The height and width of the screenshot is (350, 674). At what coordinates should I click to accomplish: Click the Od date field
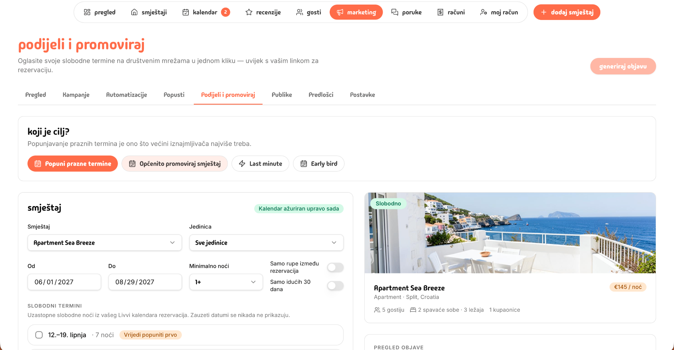(x=64, y=282)
